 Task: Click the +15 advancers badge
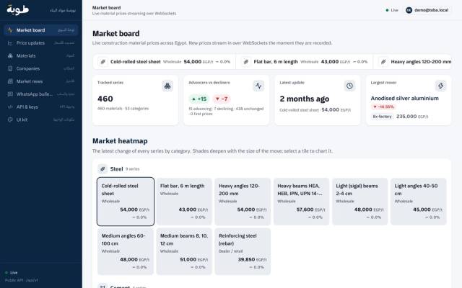(199, 99)
